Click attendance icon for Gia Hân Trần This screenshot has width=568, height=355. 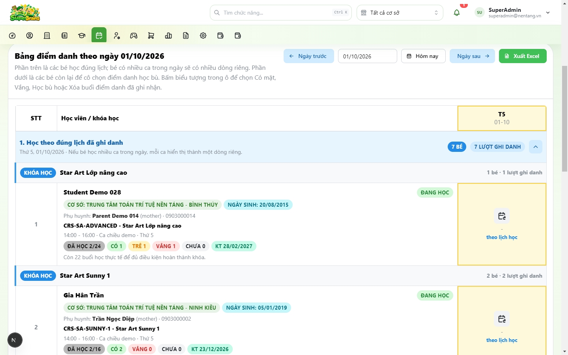click(x=502, y=319)
